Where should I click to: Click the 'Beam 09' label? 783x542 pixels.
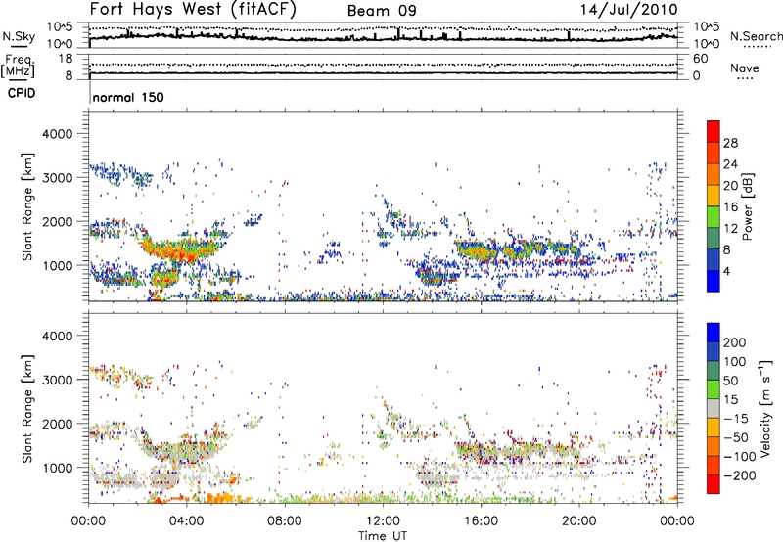click(x=382, y=11)
